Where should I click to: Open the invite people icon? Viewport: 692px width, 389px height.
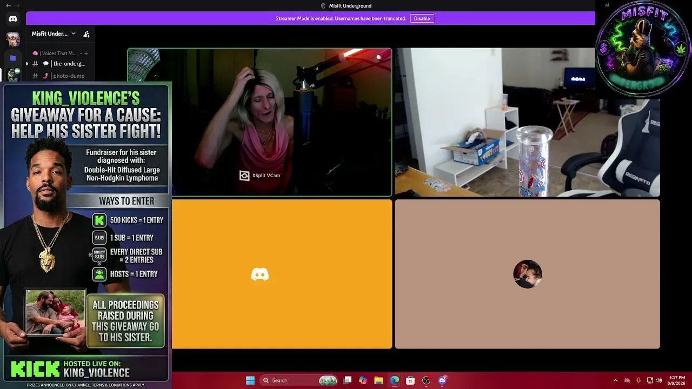coord(86,33)
